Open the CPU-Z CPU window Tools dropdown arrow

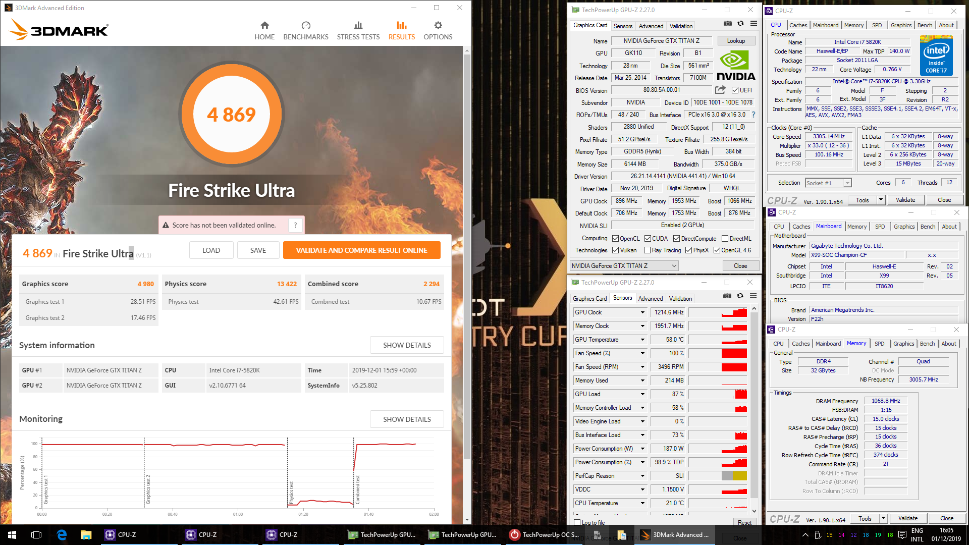(x=881, y=200)
